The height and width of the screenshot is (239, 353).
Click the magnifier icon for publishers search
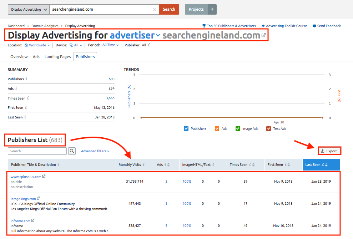tap(72, 151)
